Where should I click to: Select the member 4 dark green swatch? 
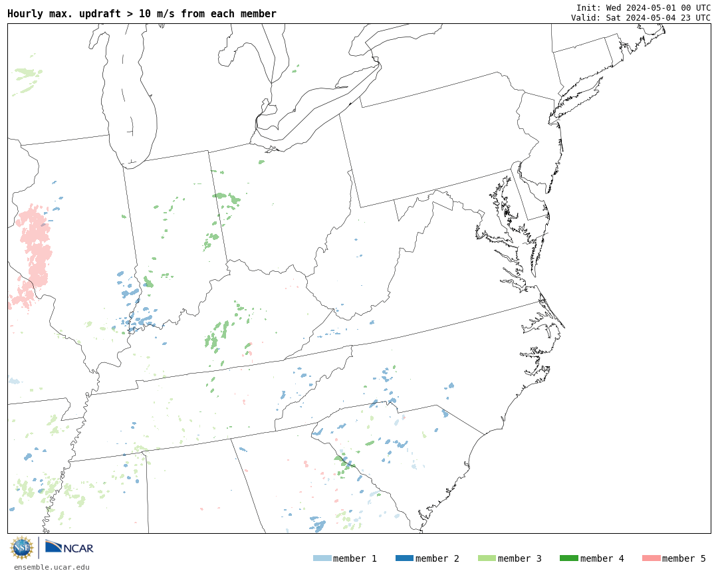568,558
